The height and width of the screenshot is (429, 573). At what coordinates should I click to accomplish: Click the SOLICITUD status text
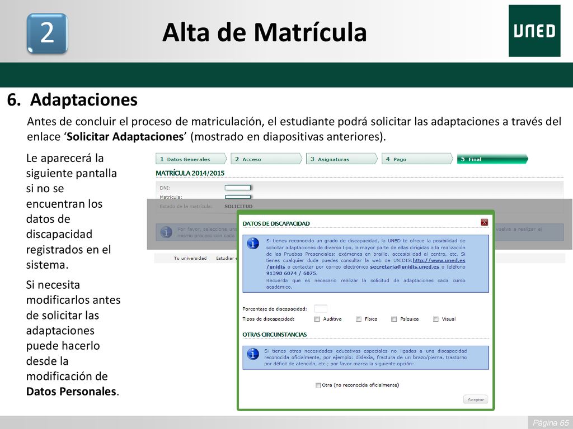238,207
